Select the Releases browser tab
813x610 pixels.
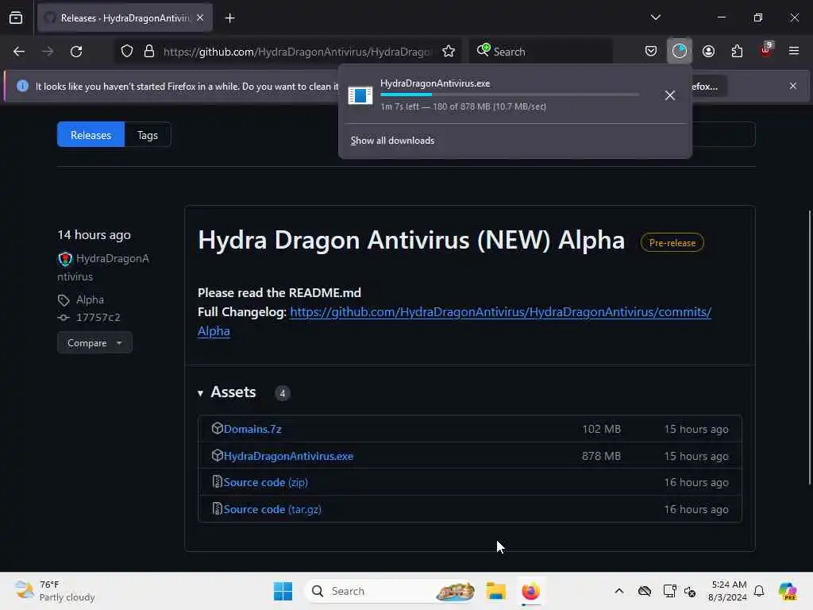click(125, 18)
